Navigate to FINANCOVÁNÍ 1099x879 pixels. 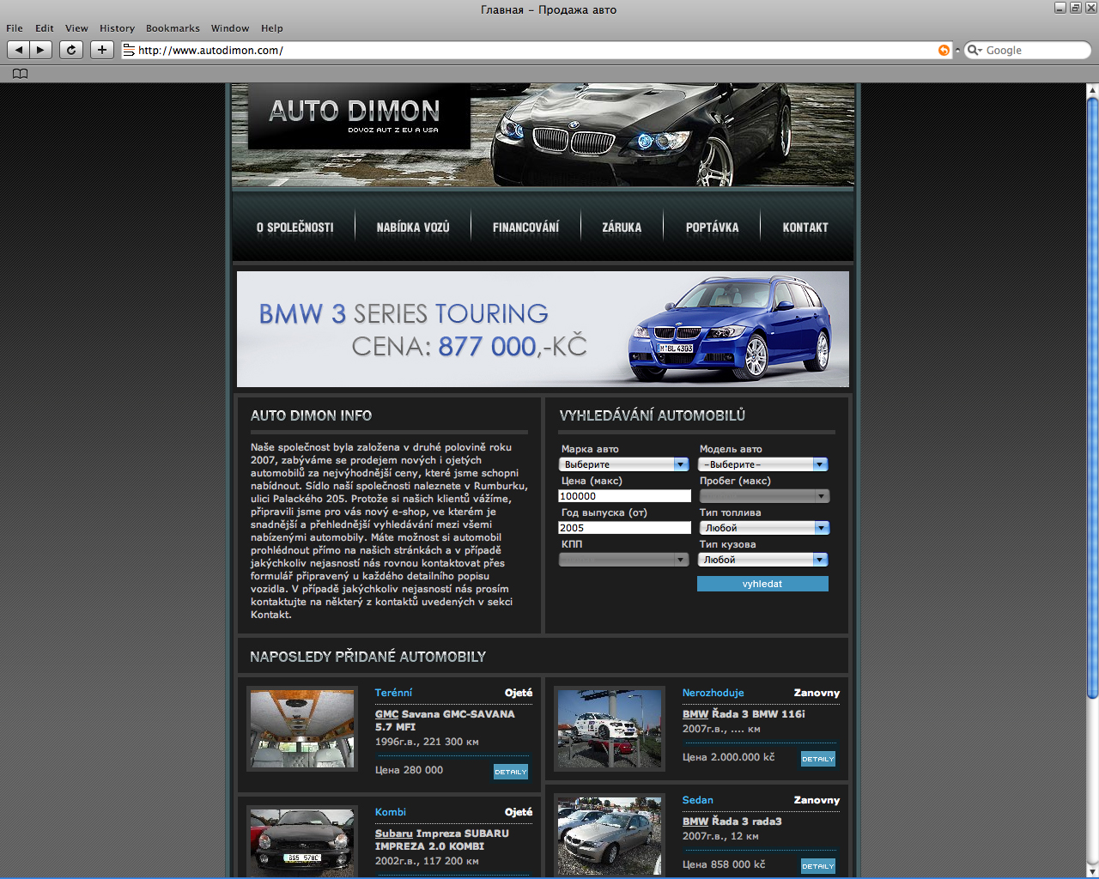[526, 227]
